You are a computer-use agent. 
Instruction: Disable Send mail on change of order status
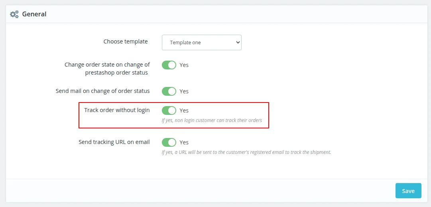[x=169, y=91]
